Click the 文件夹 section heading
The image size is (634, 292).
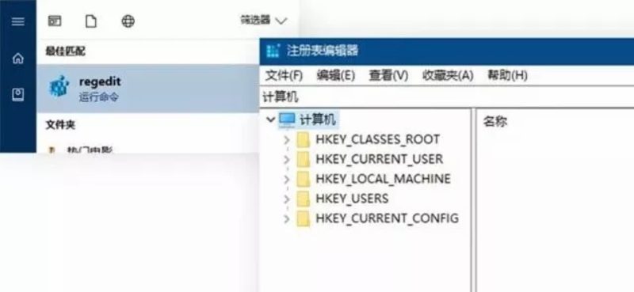coord(60,125)
